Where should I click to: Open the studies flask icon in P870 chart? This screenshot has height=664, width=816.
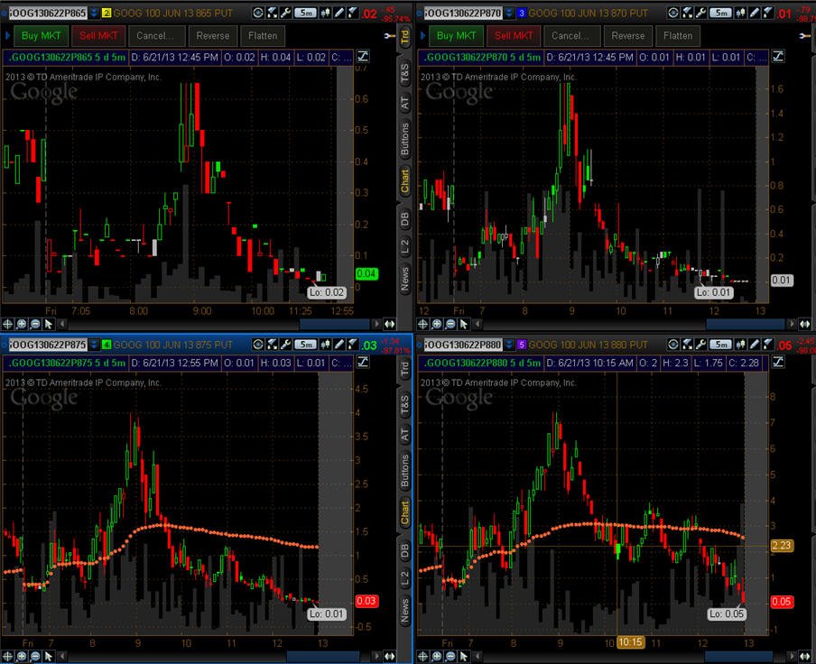tap(687, 13)
